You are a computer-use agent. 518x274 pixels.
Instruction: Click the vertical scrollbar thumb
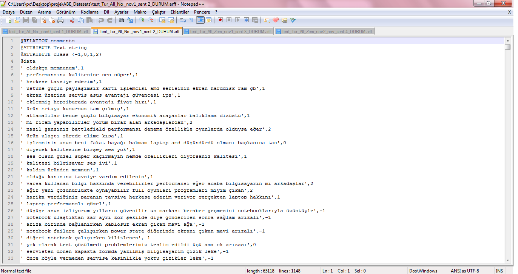coord(507,47)
